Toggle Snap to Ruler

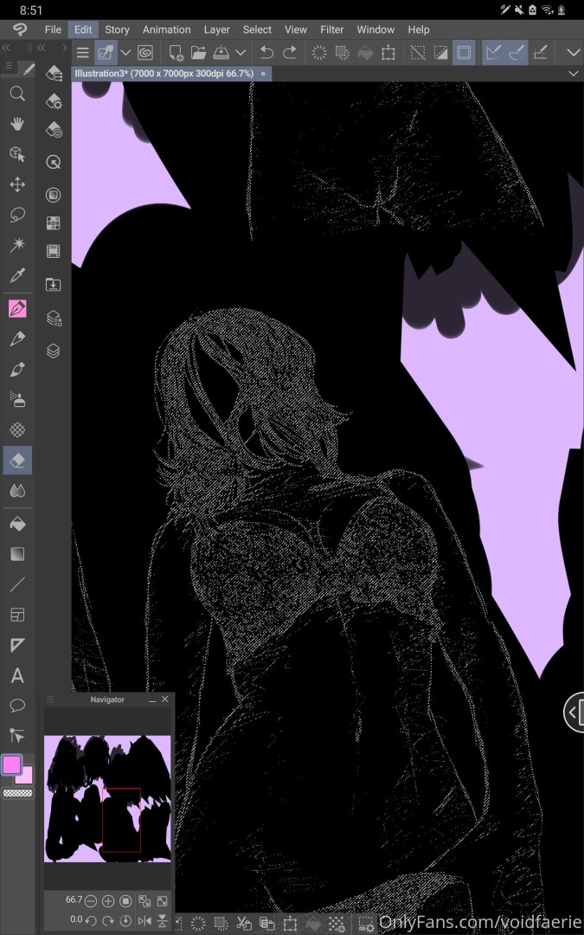(492, 53)
